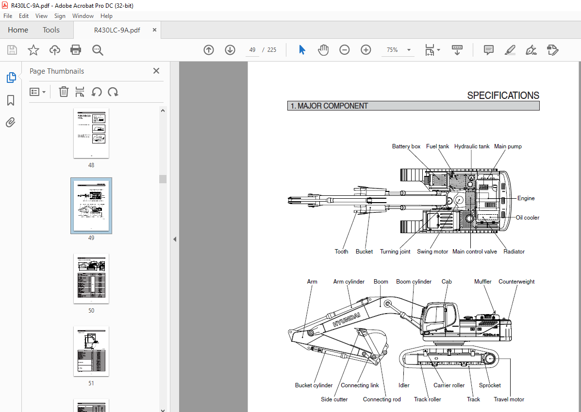
Task: Activate the Selection arrow tool
Action: pyautogui.click(x=302, y=50)
